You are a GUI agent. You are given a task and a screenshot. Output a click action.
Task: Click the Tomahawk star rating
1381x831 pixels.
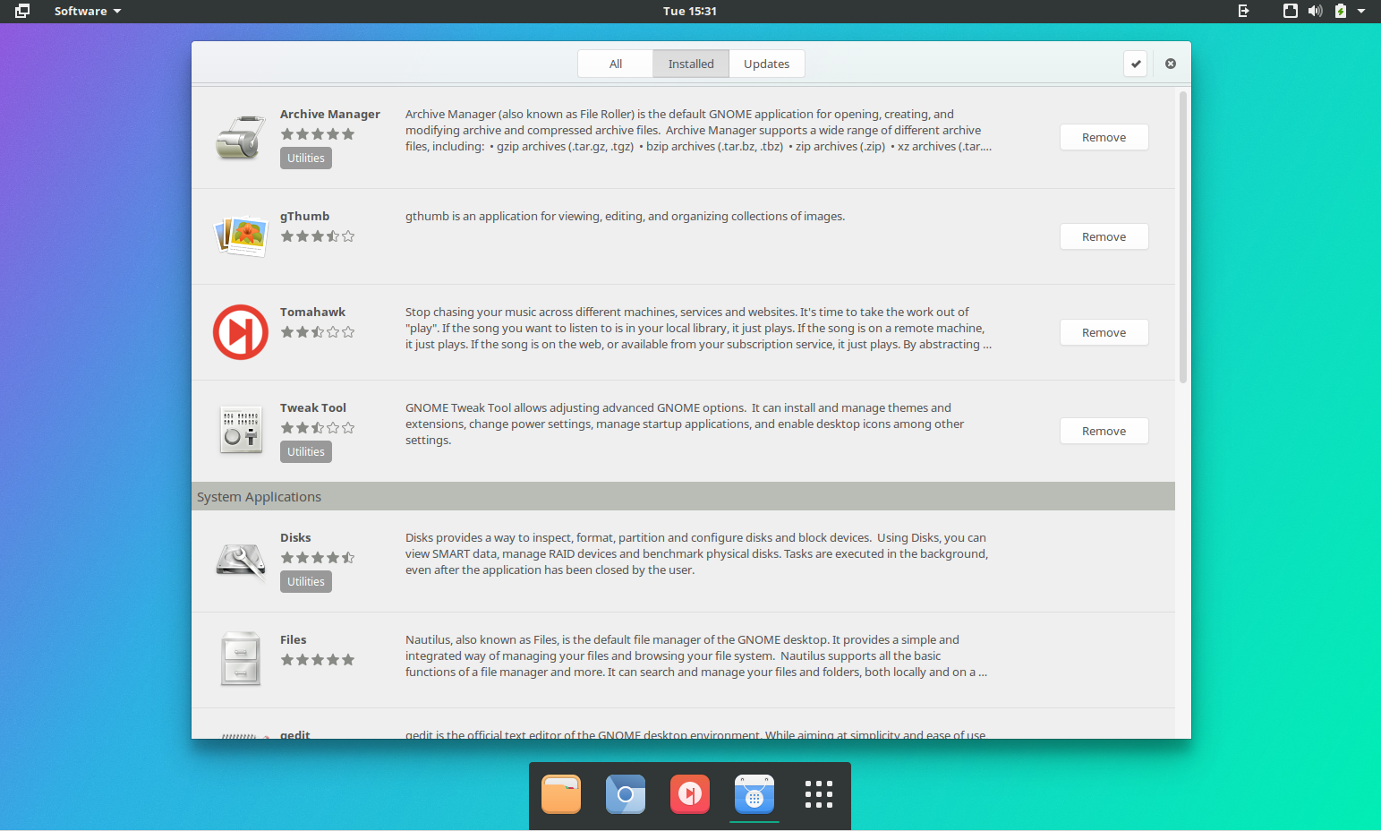[318, 332]
